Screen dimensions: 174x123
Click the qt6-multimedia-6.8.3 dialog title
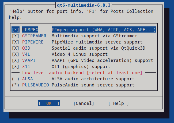tap(84, 5)
